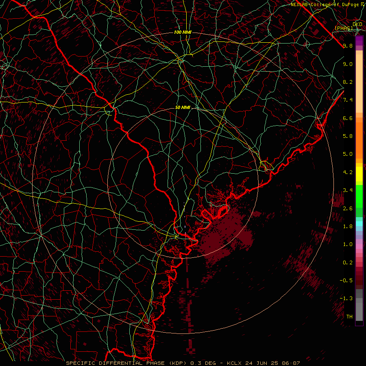Viewport: 366px width, 366px height.
Task: Click the 1.8 scale value
Action: (x=348, y=227)
